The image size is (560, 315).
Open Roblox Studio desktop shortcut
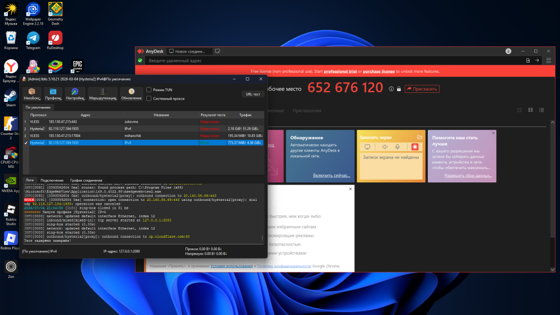tap(11, 214)
